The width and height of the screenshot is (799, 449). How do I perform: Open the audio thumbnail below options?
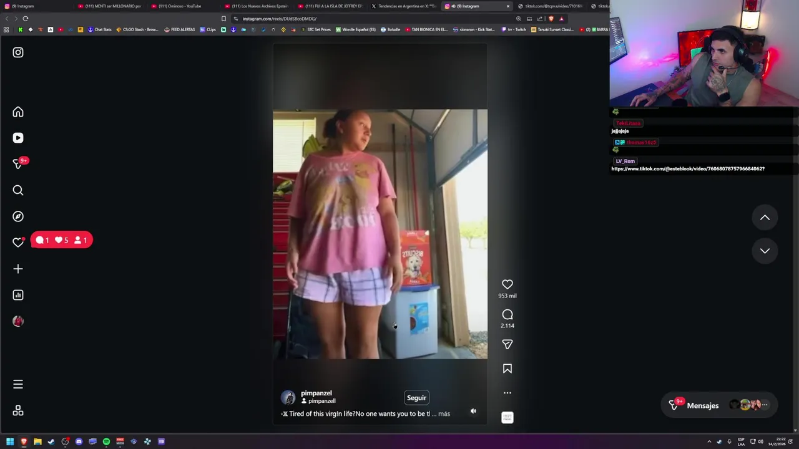pos(507,417)
